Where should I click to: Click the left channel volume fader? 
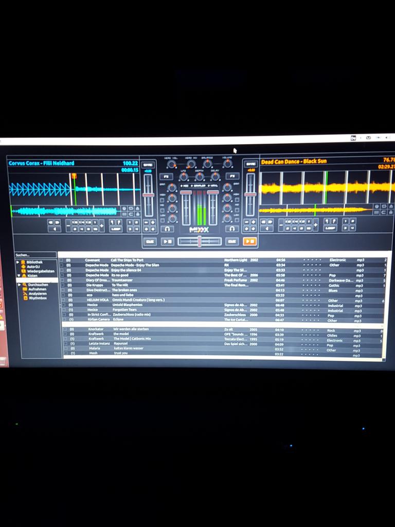pyautogui.click(x=186, y=208)
